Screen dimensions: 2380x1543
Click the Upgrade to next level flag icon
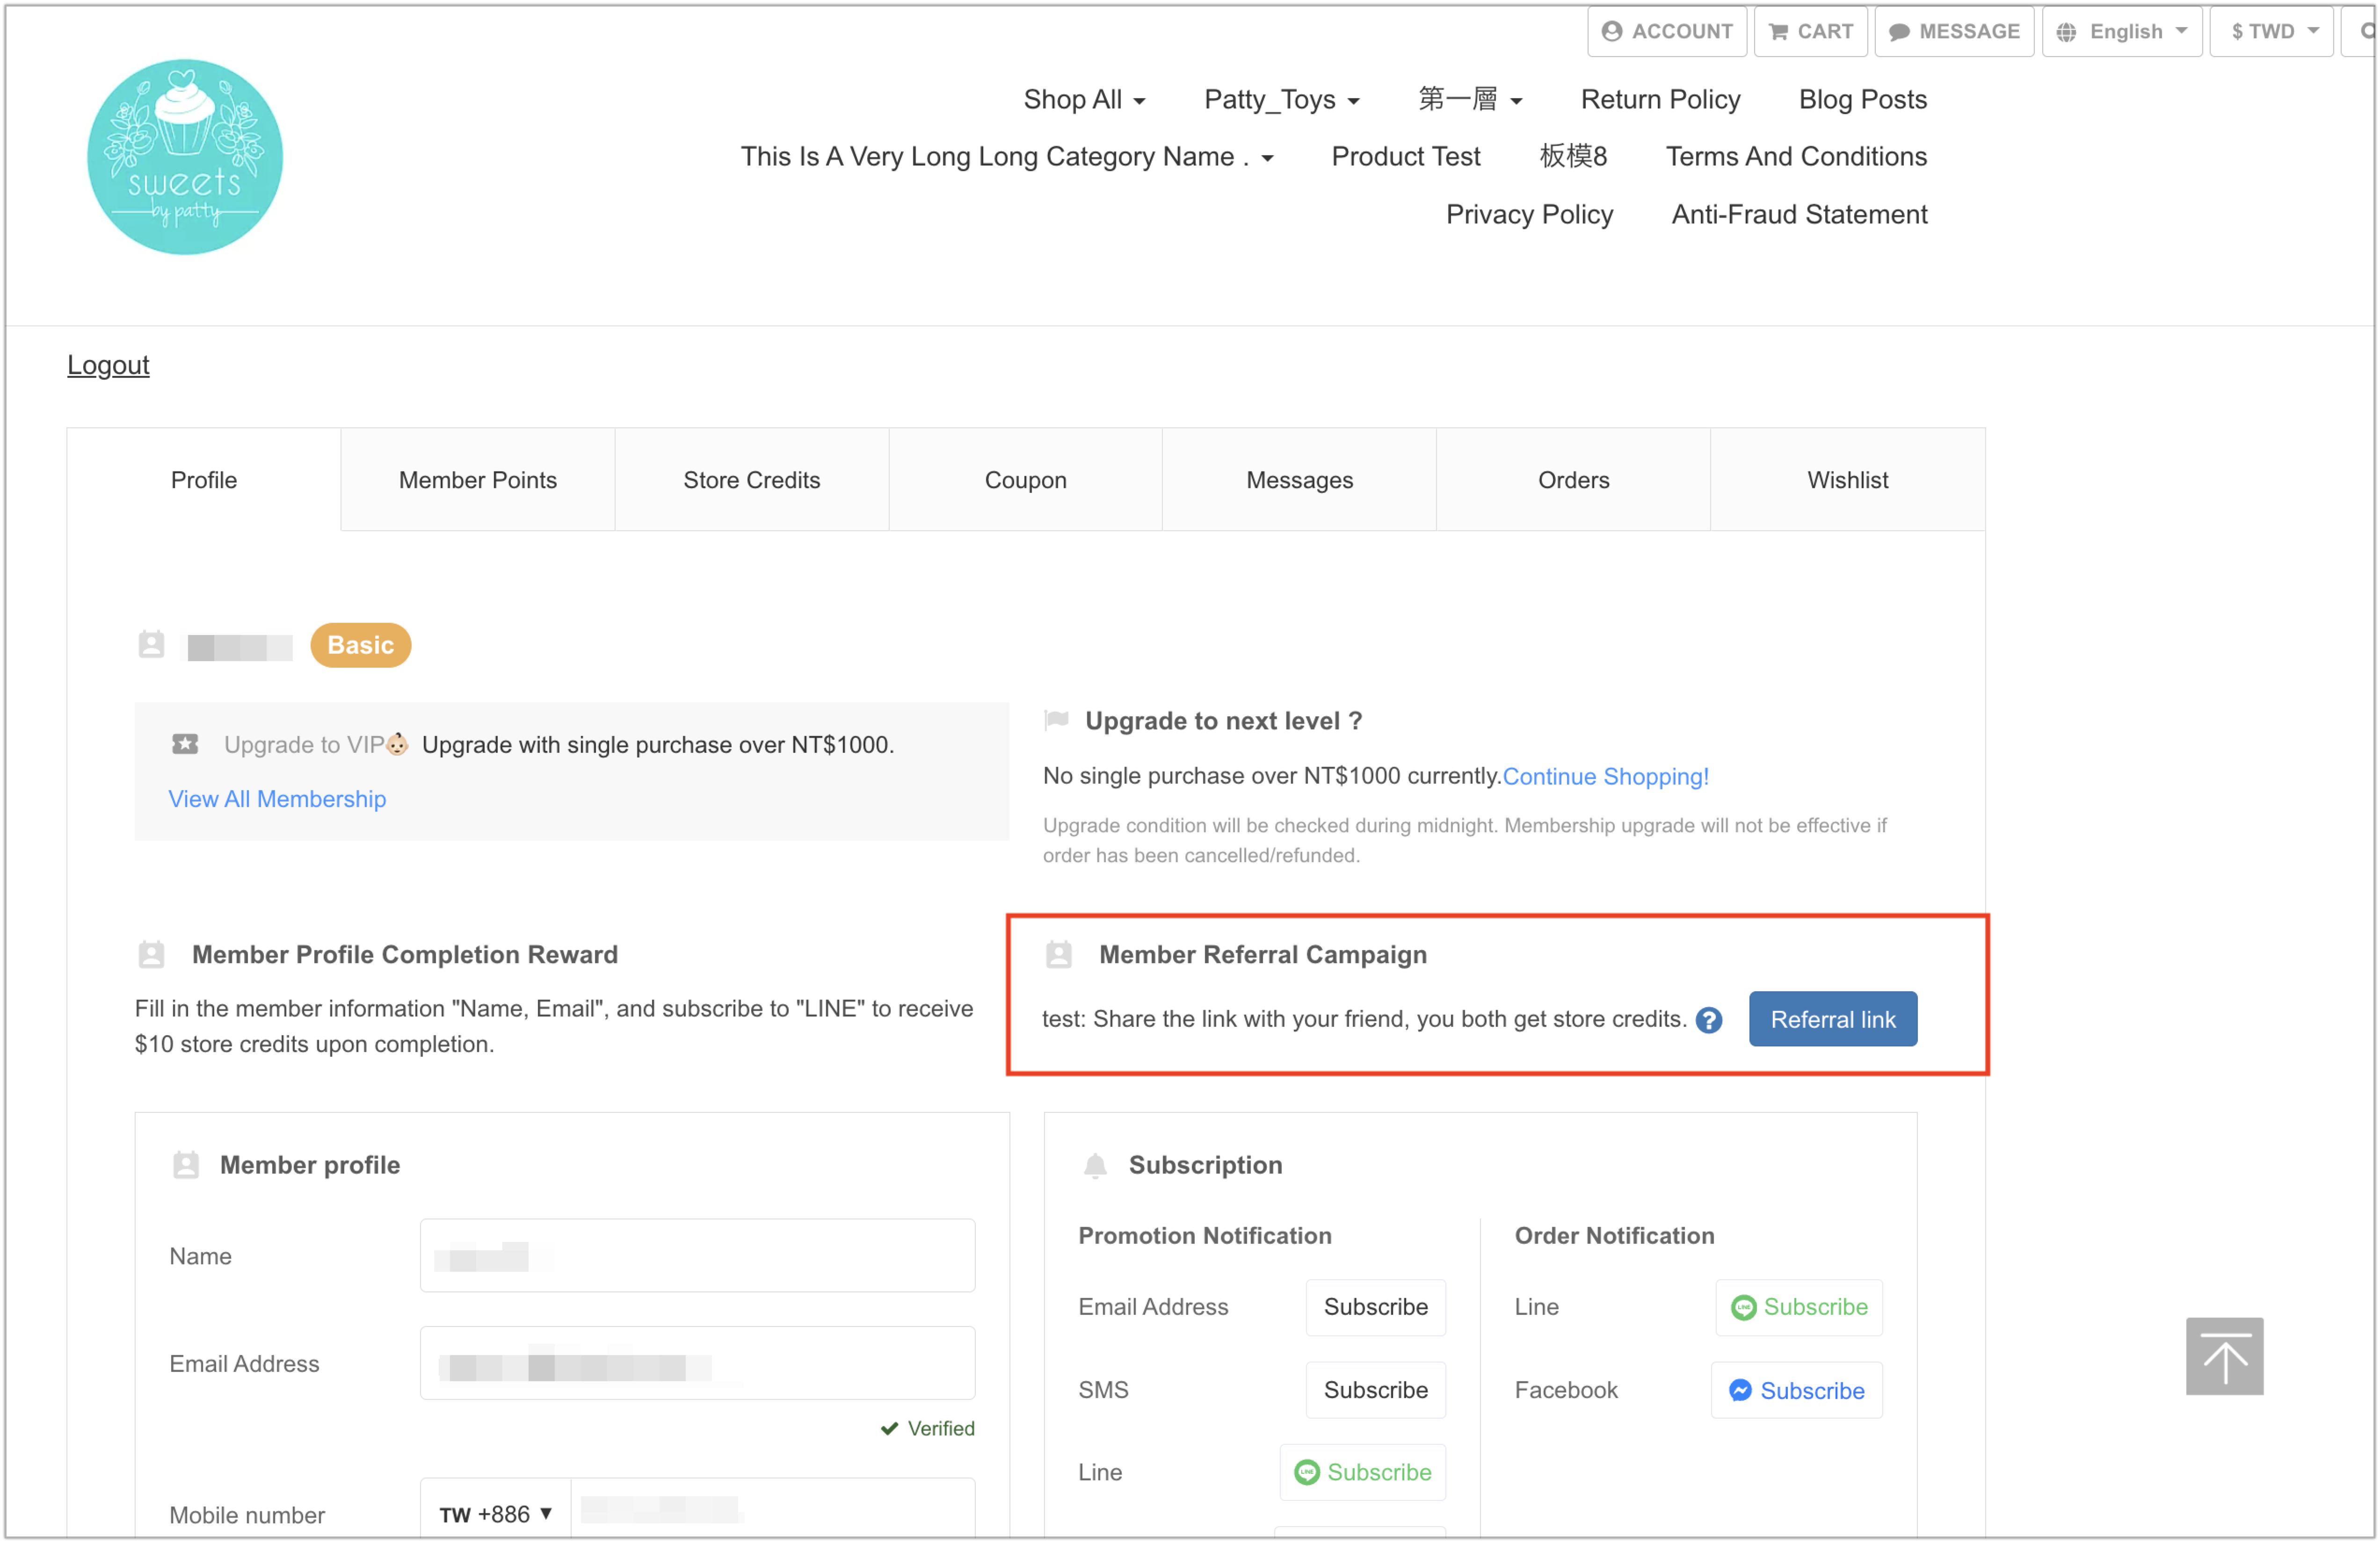1056,721
